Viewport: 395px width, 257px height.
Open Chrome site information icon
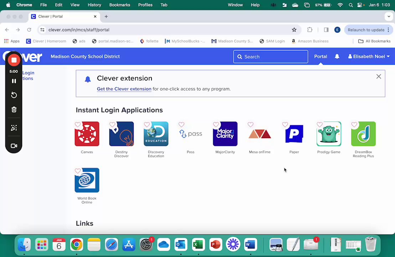(42, 30)
